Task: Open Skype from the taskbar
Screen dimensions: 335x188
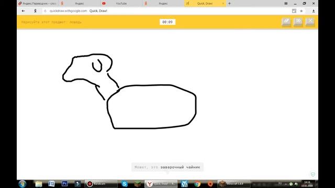Action: [125, 184]
